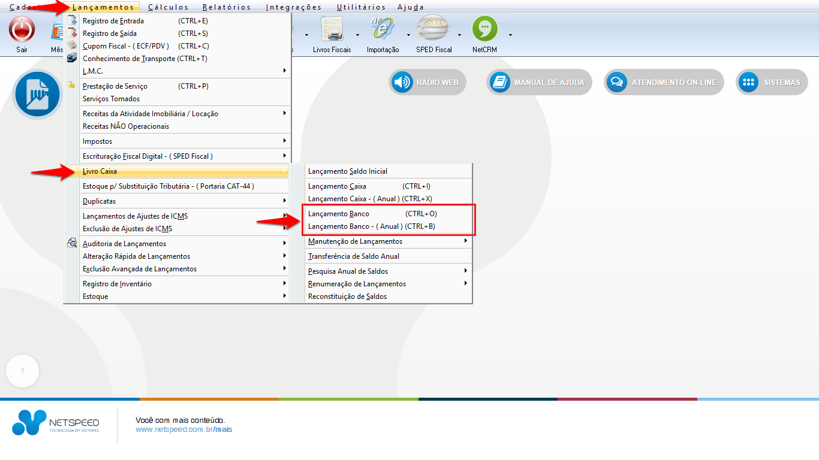The image size is (819, 460).
Task: Open Alteração Rápida de Lançamentos
Action: (x=185, y=256)
